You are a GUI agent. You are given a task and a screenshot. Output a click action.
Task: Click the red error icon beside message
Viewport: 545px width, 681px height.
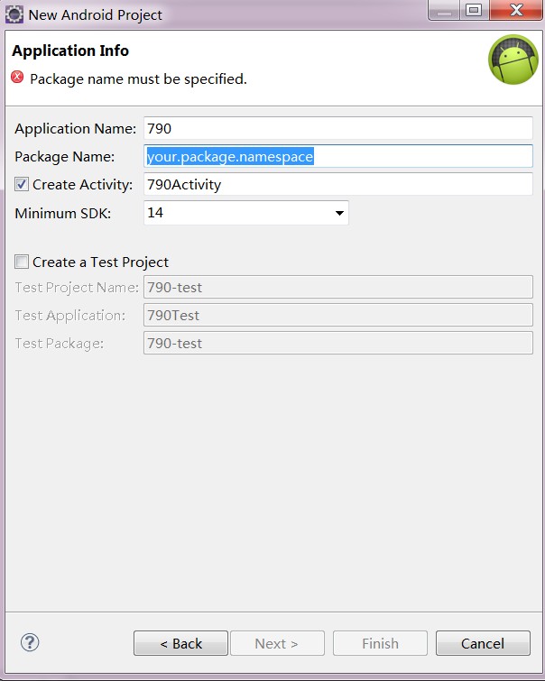(x=18, y=78)
